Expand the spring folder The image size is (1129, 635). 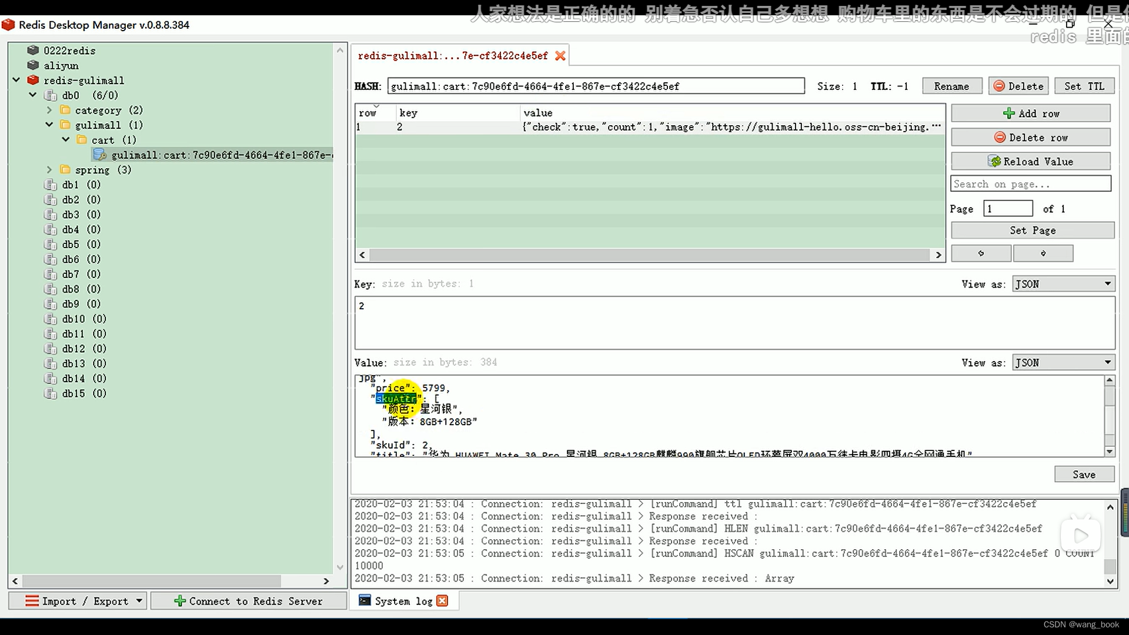(x=49, y=169)
